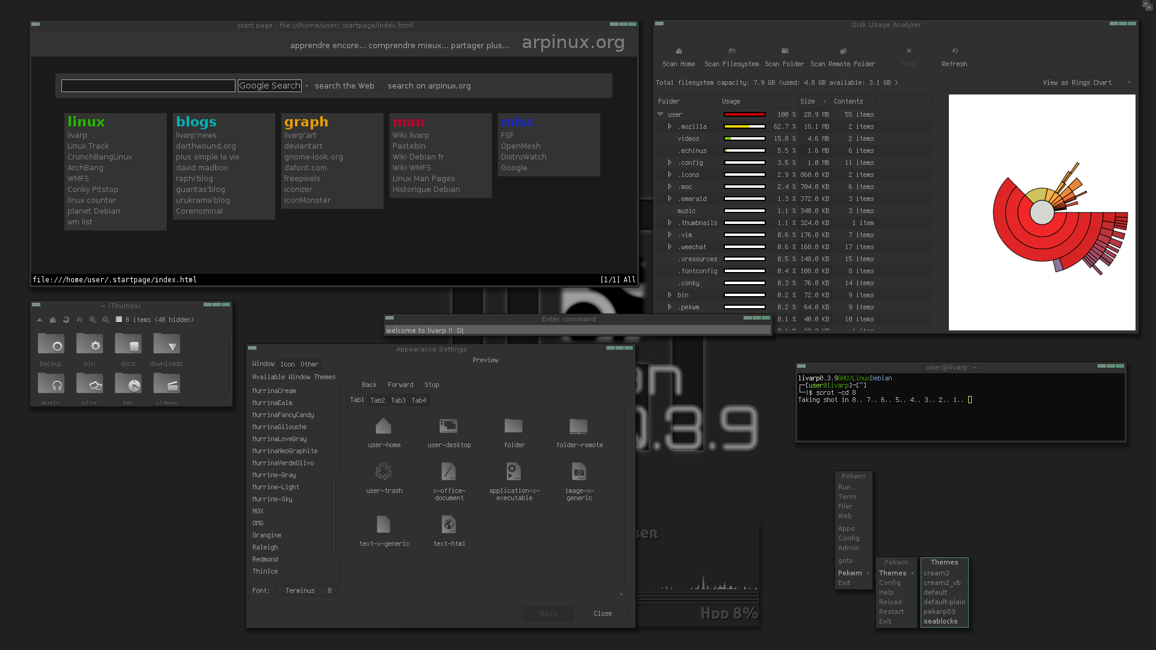Viewport: 1156px width, 650px height.
Task: Expand the .pekwm folder row
Action: (670, 307)
